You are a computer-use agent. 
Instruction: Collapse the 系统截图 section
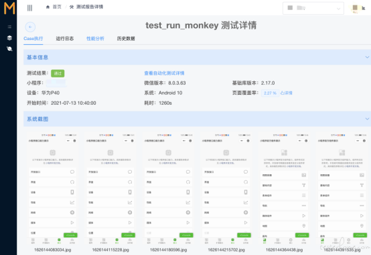coord(367,119)
